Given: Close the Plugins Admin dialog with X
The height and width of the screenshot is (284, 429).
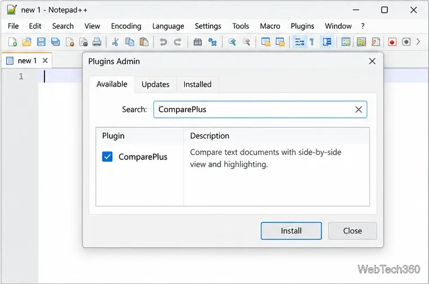Looking at the screenshot, I should point(372,61).
